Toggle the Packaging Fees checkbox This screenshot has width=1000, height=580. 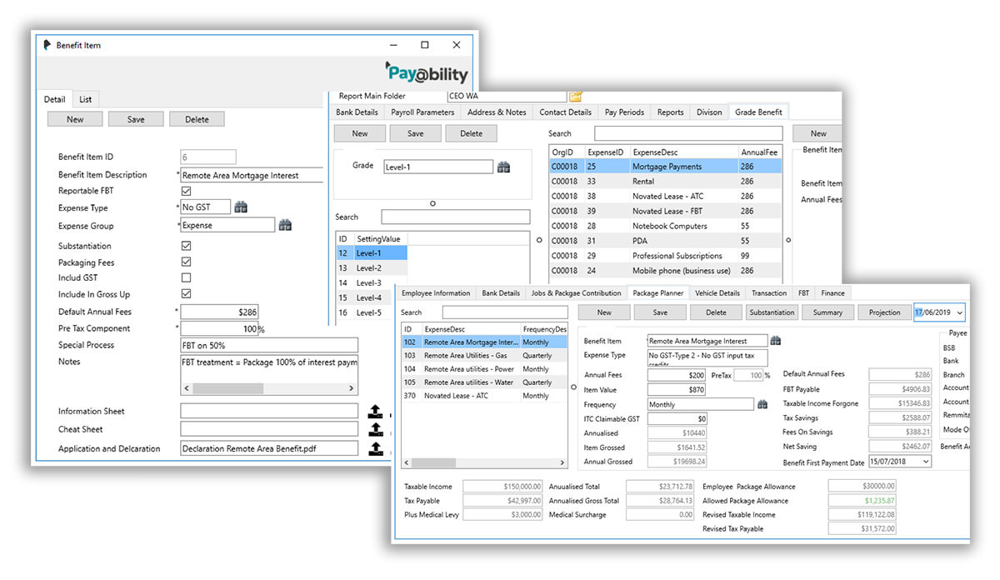tap(186, 262)
